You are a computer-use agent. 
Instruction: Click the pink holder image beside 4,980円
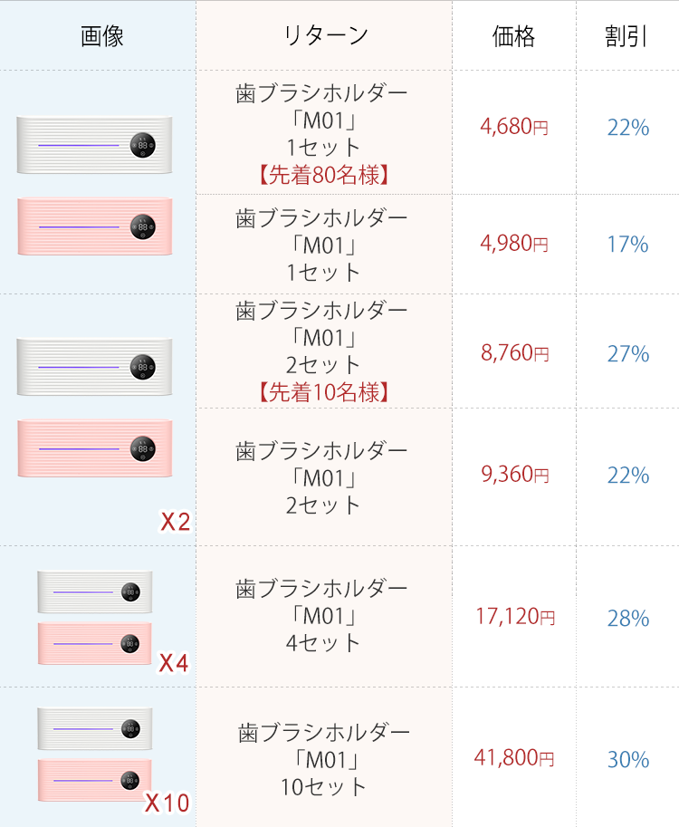pyautogui.click(x=93, y=226)
